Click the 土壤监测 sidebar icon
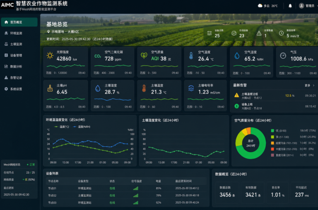Viewport: 318px width, 210px height. tap(6, 44)
